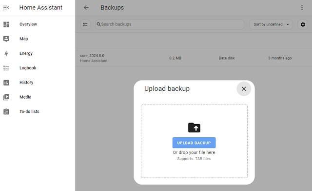Click 'Or drop your file here' text

[x=194, y=152]
